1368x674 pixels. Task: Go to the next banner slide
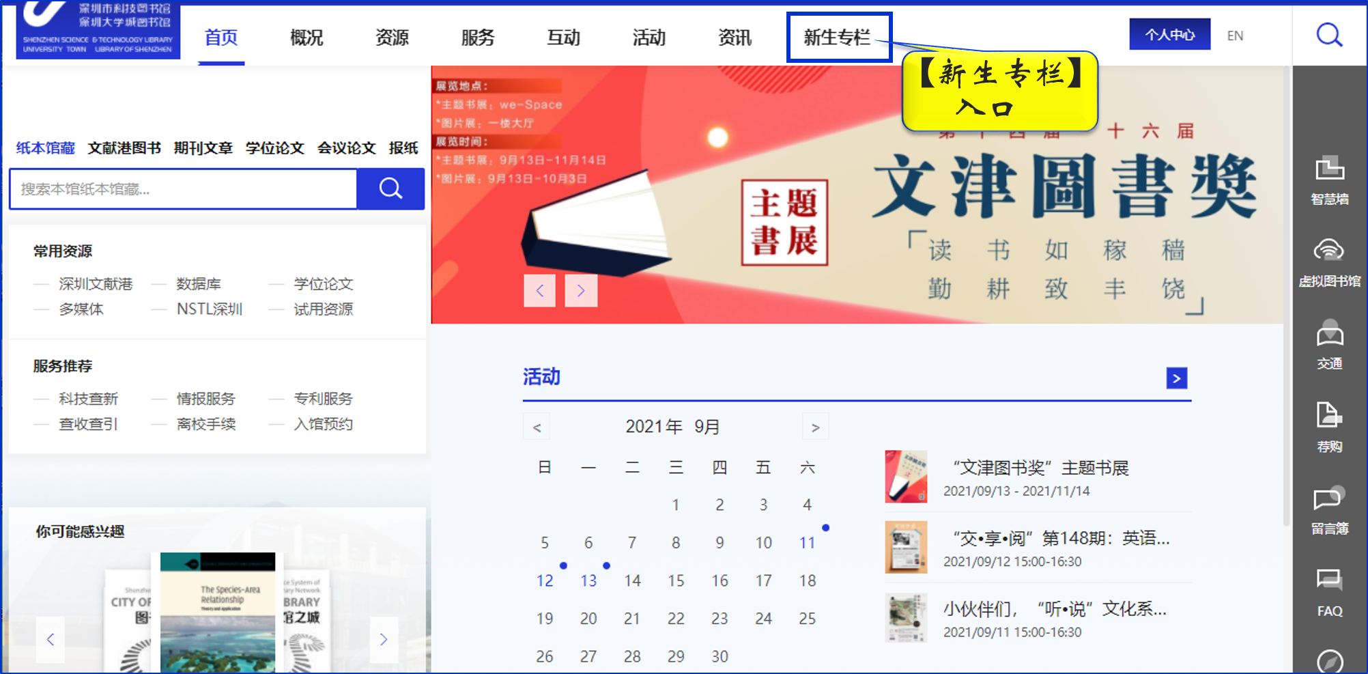point(581,291)
